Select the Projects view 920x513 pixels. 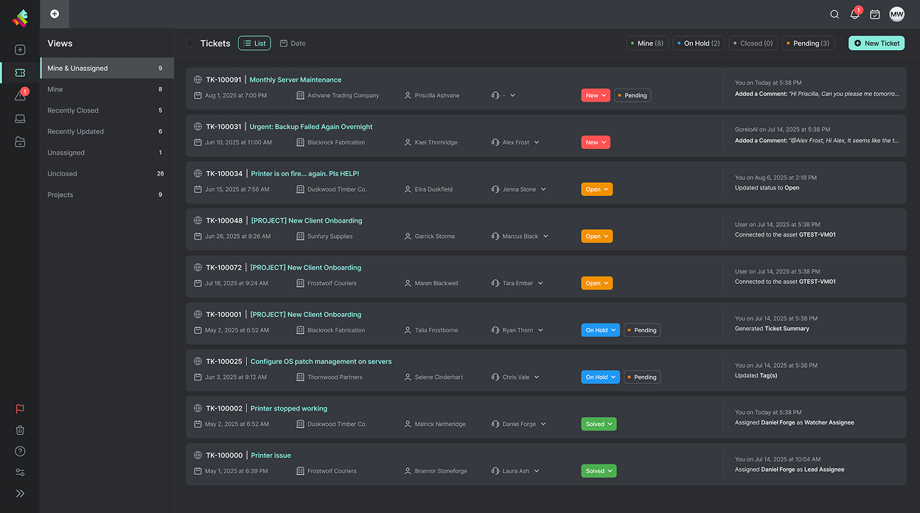coord(107,195)
